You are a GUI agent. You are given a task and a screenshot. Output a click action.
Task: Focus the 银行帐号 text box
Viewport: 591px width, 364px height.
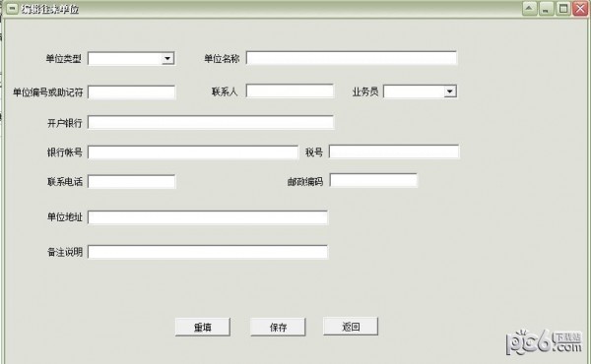click(193, 152)
